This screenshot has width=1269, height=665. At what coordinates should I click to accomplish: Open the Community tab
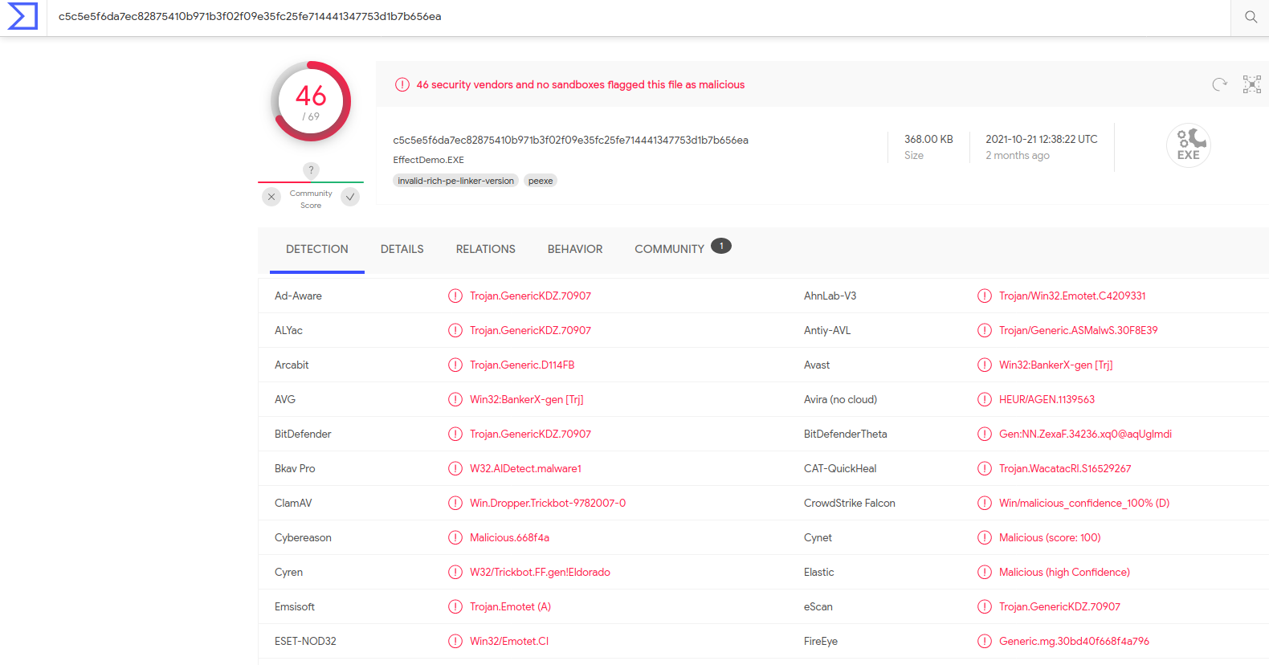tap(669, 249)
